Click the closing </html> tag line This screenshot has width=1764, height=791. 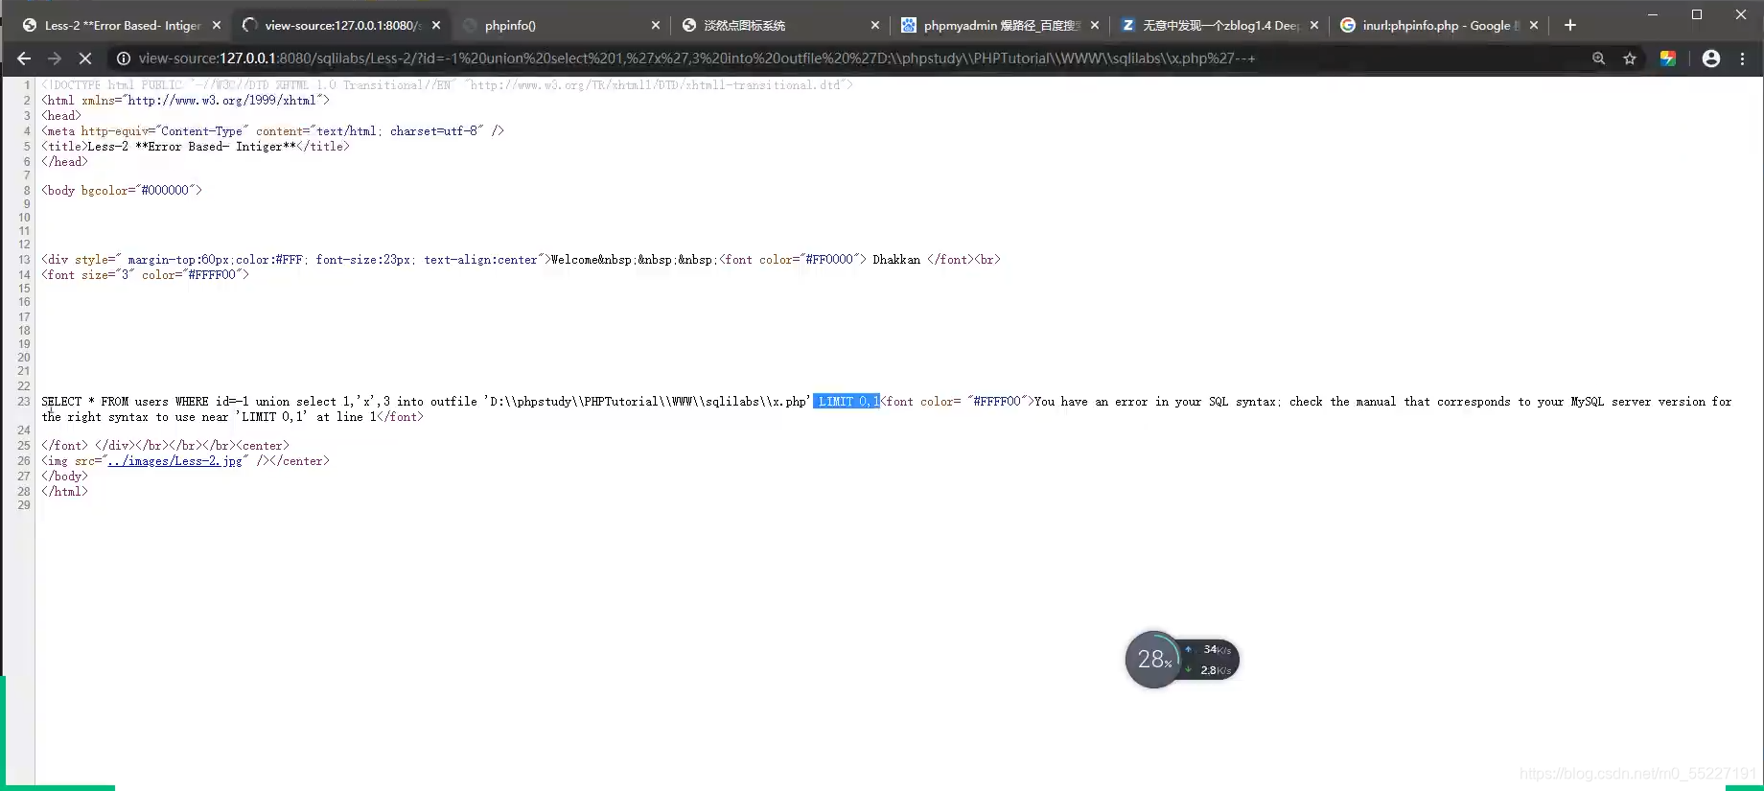click(64, 492)
